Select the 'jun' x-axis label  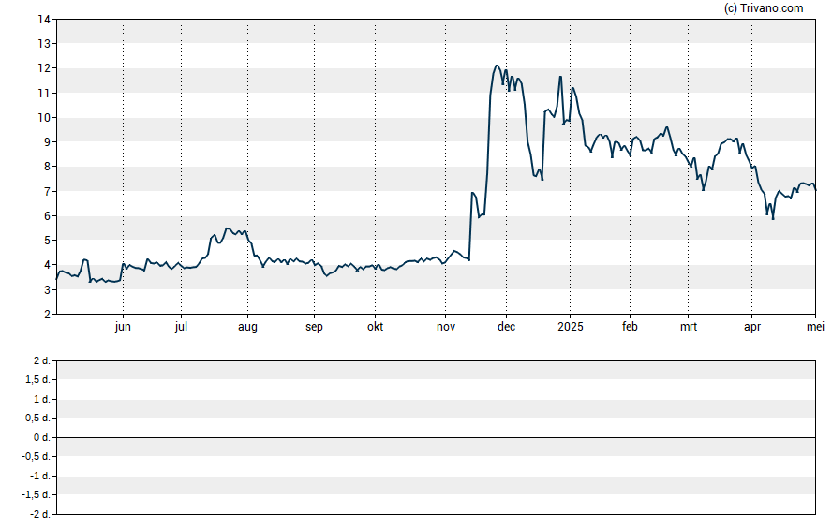[123, 327]
